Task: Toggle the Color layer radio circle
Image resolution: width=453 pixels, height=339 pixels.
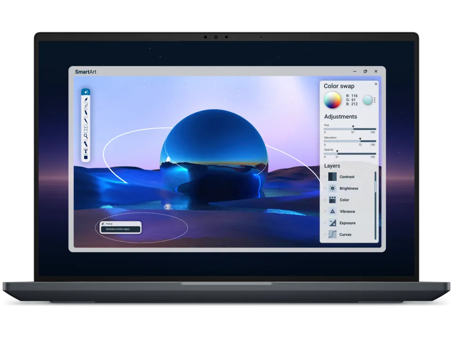Action: 325,200
